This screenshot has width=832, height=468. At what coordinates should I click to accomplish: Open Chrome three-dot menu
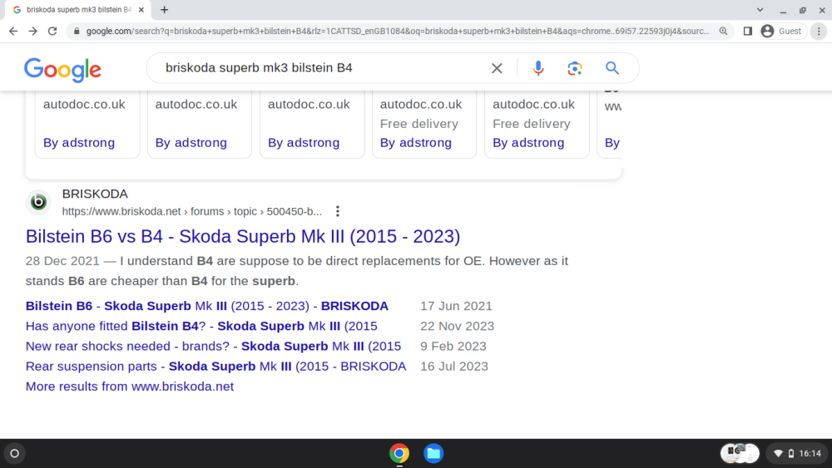819,32
